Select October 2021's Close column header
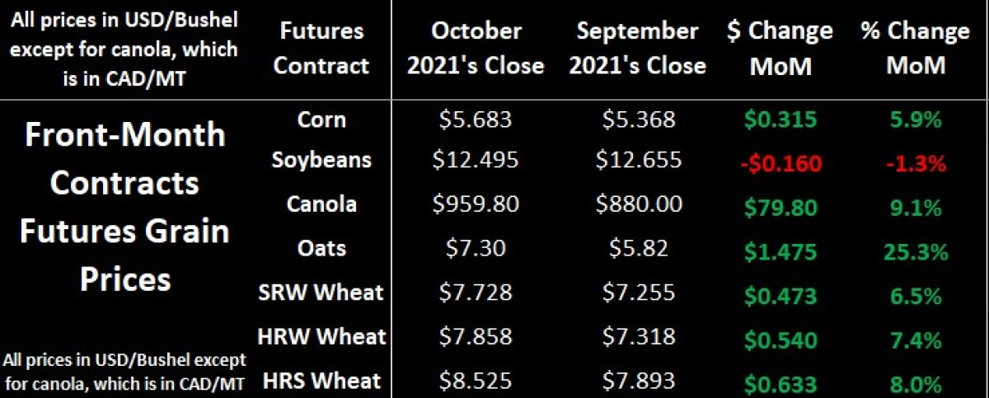 (x=476, y=49)
